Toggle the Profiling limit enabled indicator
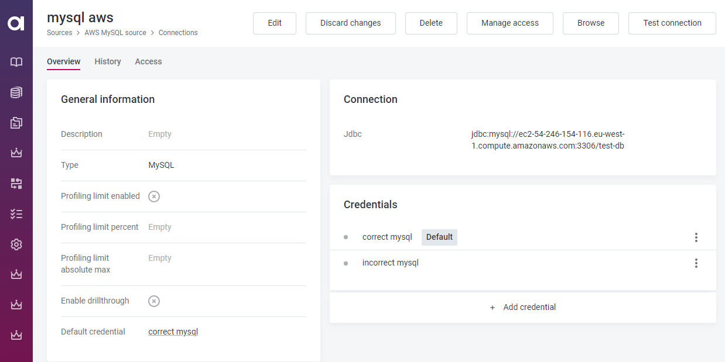This screenshot has width=725, height=362. pyautogui.click(x=153, y=196)
